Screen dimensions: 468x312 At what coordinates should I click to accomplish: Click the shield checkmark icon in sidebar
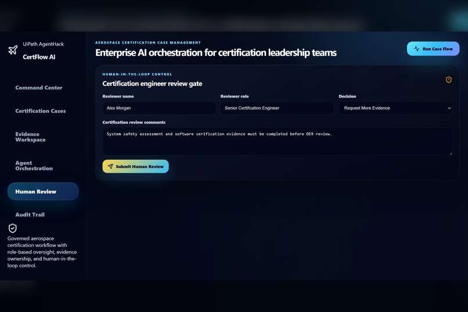tap(13, 228)
